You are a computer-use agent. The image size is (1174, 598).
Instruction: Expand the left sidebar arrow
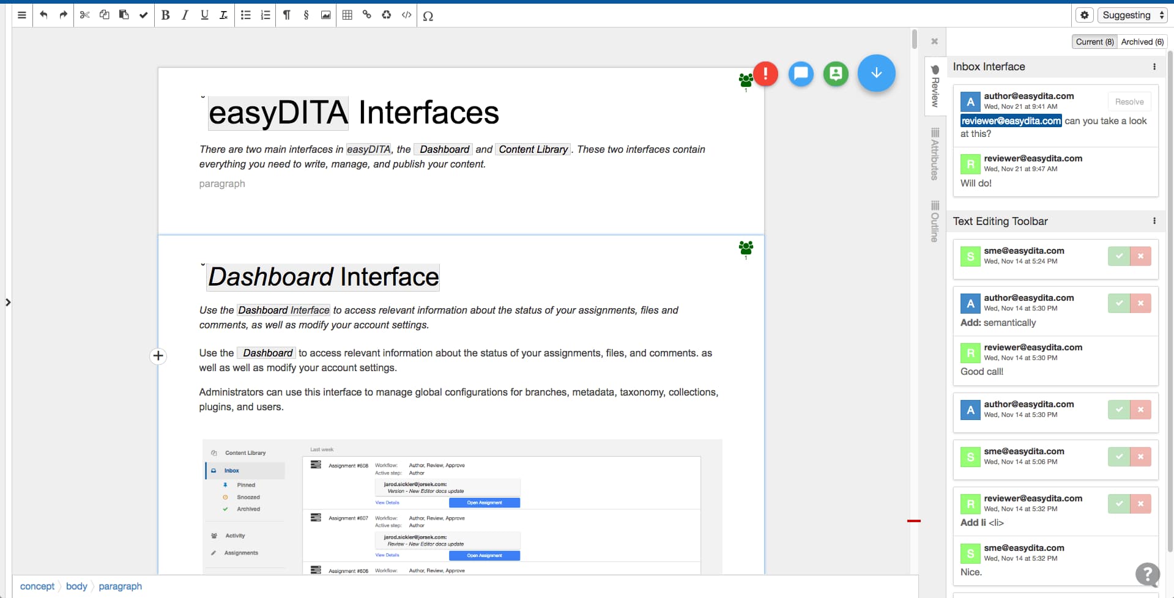tap(8, 302)
